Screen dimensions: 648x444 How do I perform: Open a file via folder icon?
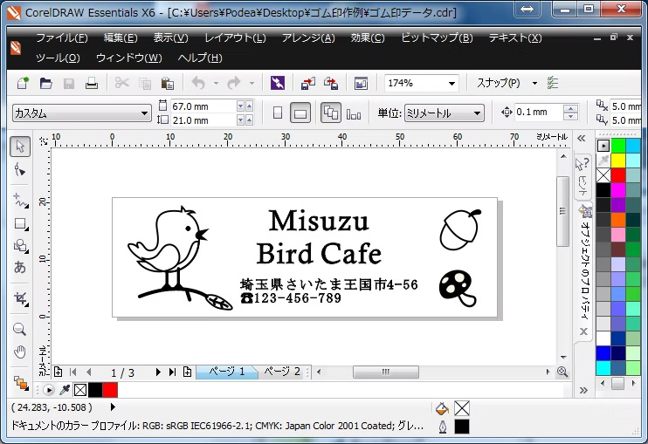click(x=45, y=83)
